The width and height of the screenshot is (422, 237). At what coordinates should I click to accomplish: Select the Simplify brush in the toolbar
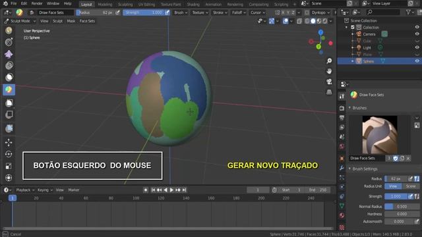pyautogui.click(x=9, y=65)
